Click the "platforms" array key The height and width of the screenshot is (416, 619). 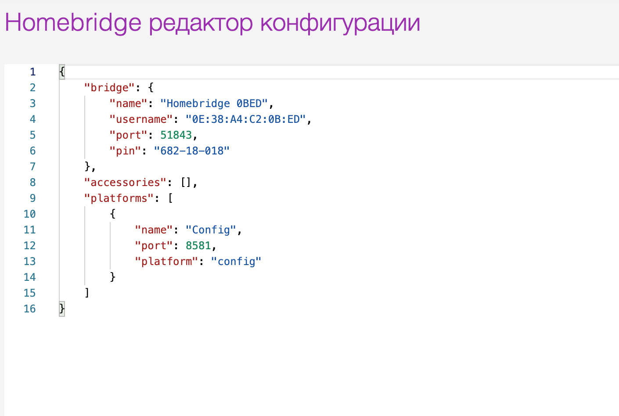coord(119,198)
